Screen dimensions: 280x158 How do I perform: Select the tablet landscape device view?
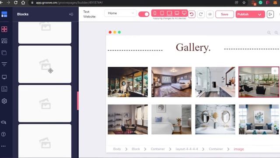click(169, 13)
